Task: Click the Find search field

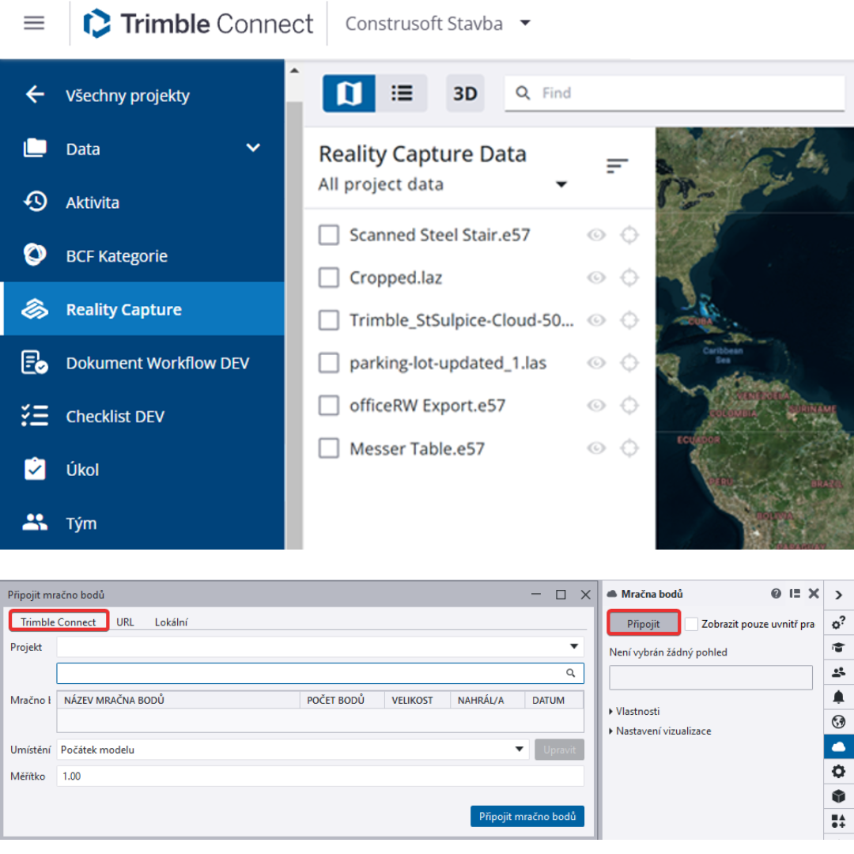Action: point(675,93)
